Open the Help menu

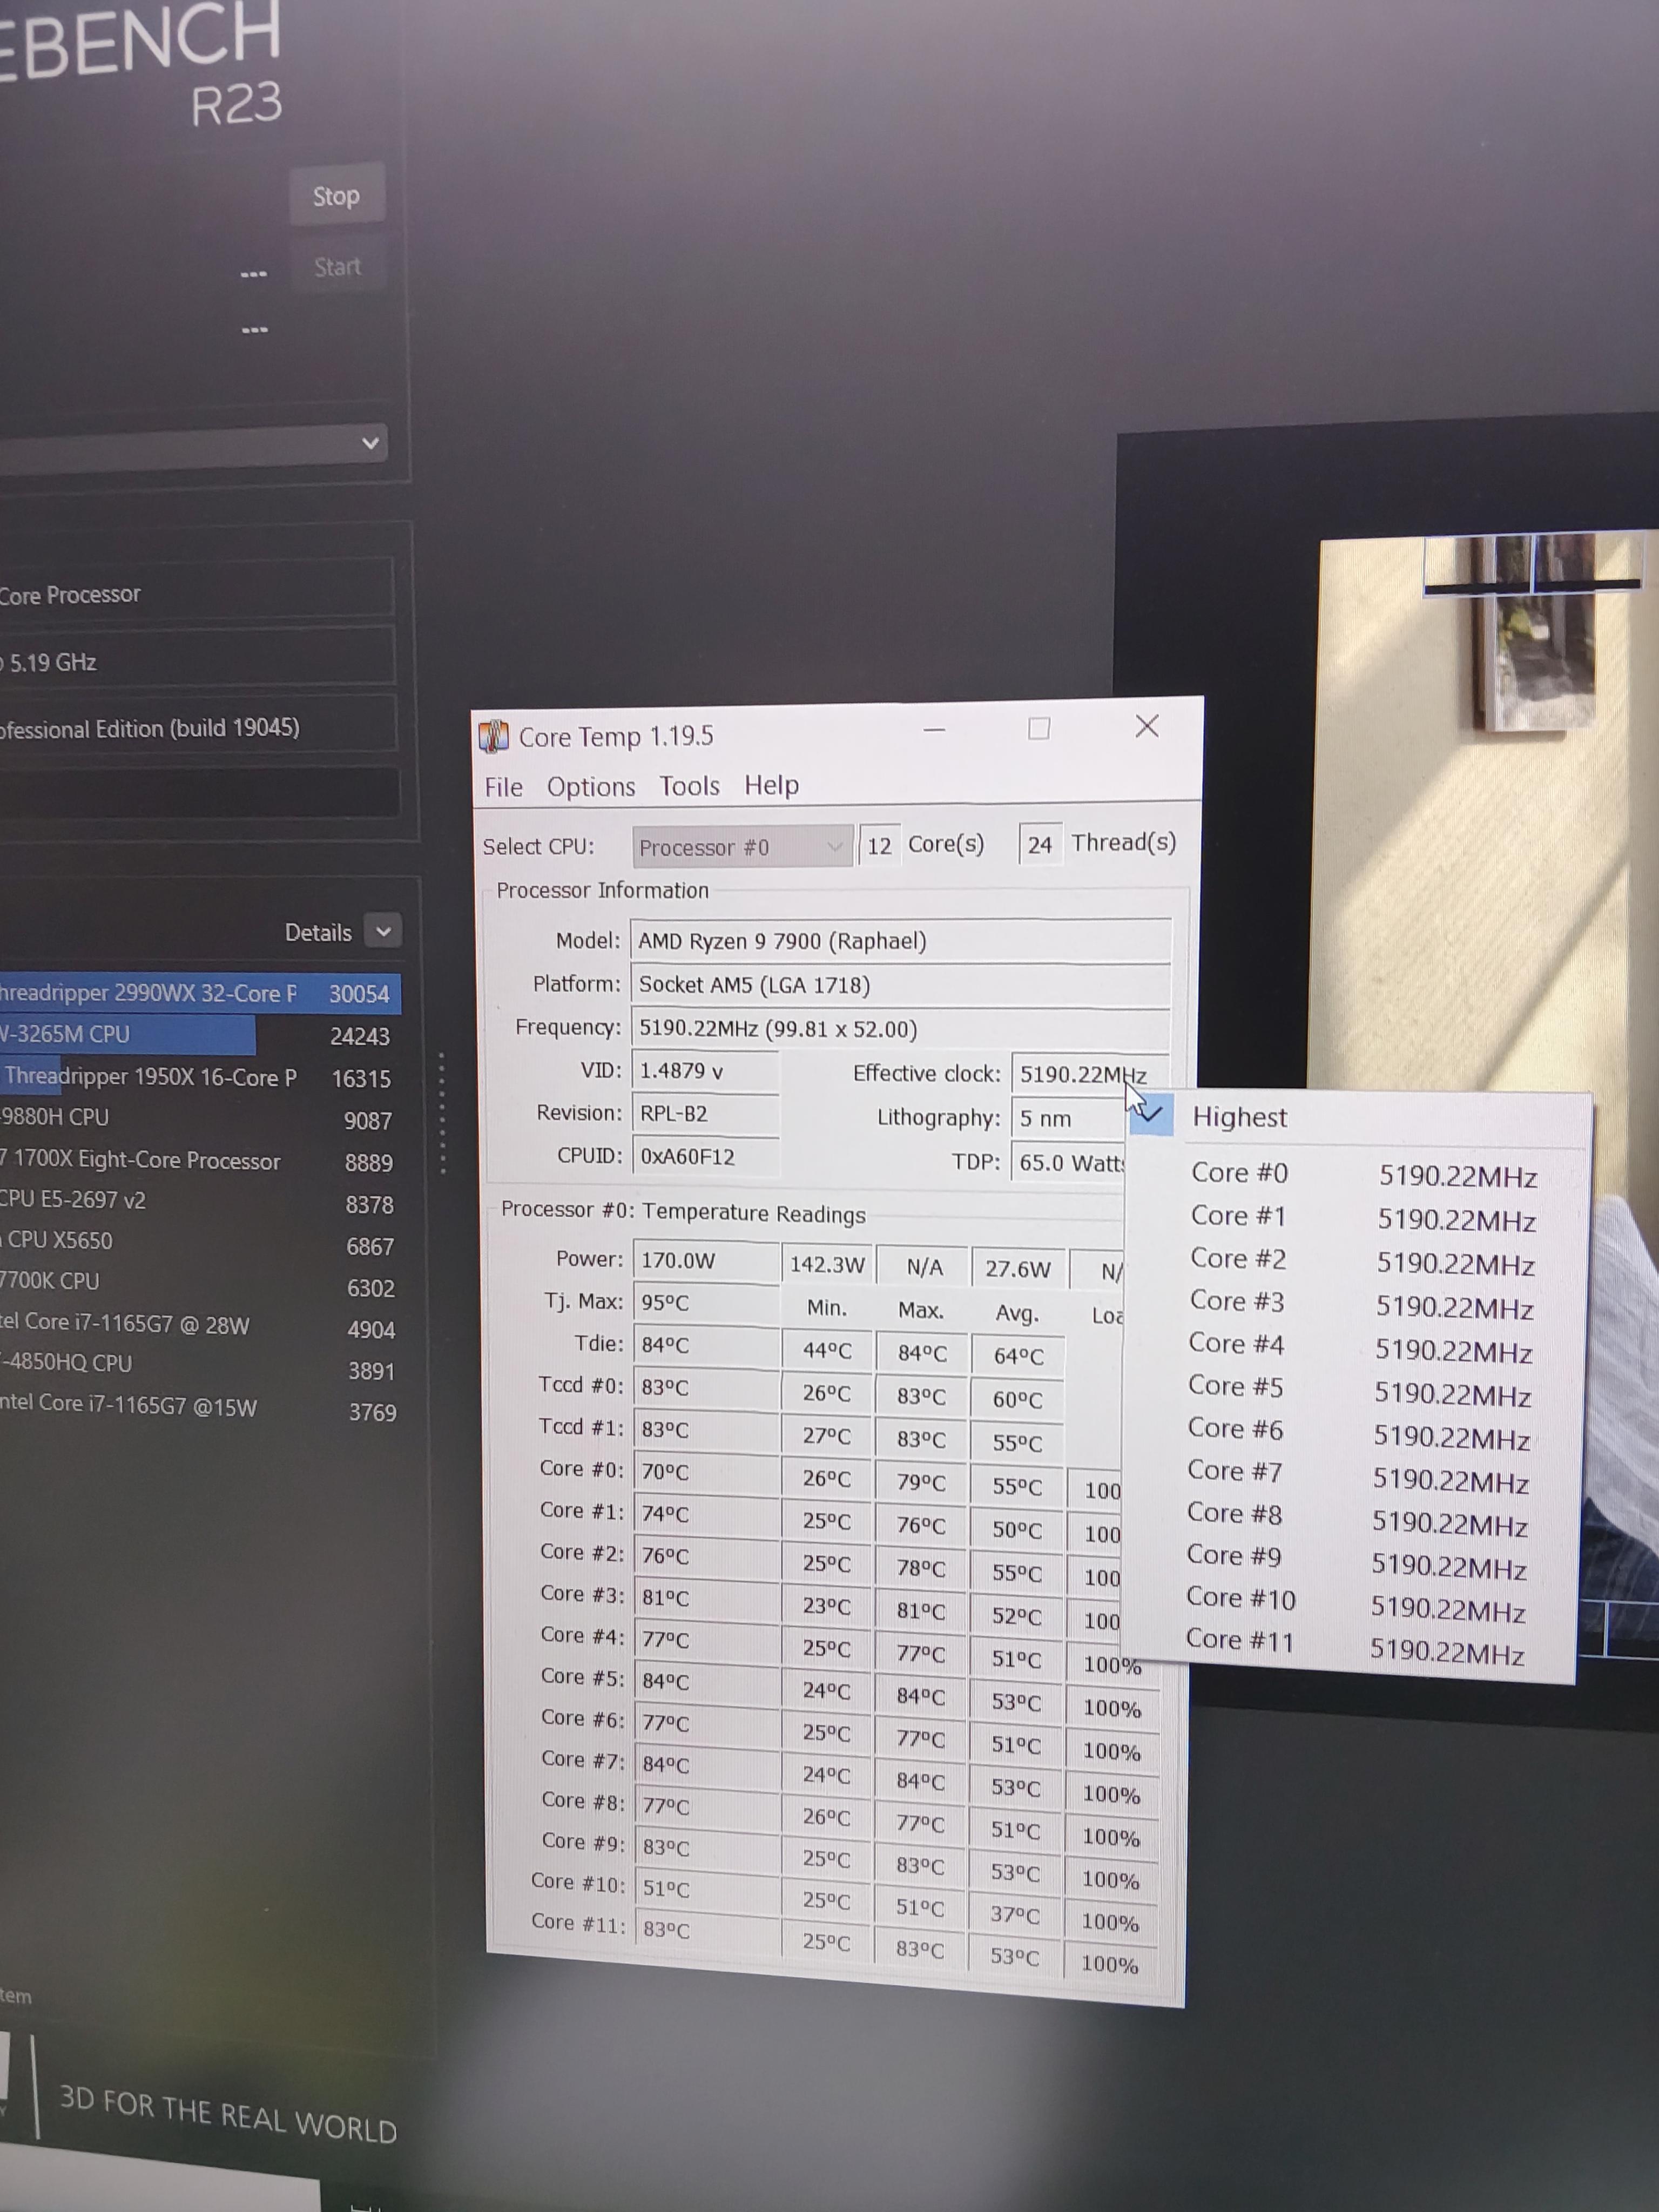point(771,785)
